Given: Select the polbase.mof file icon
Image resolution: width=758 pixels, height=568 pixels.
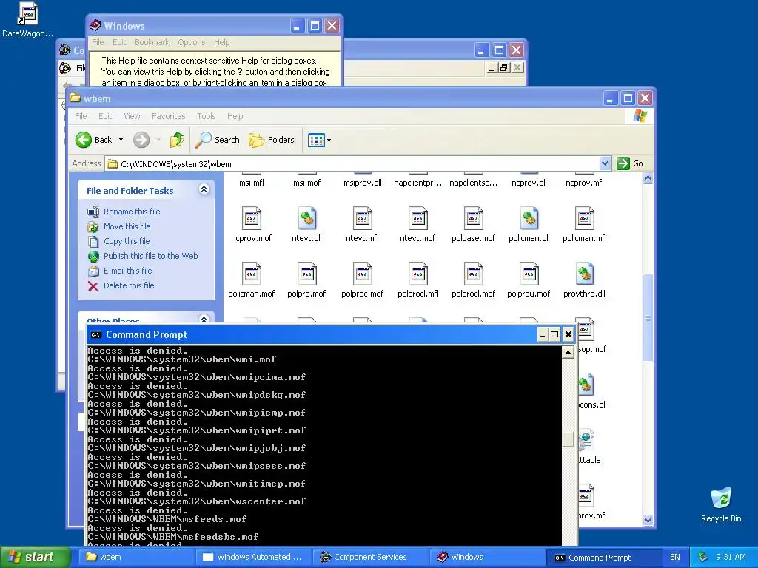Looking at the screenshot, I should (x=473, y=218).
